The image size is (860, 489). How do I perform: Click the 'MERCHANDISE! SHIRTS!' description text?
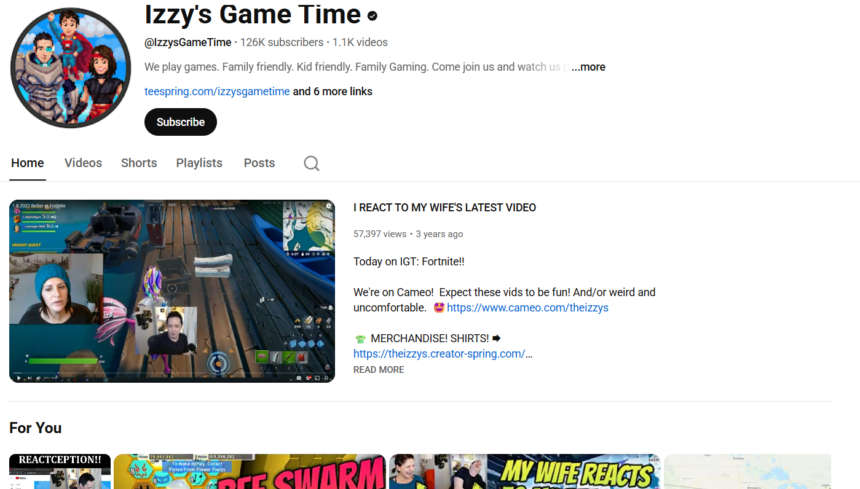(430, 338)
